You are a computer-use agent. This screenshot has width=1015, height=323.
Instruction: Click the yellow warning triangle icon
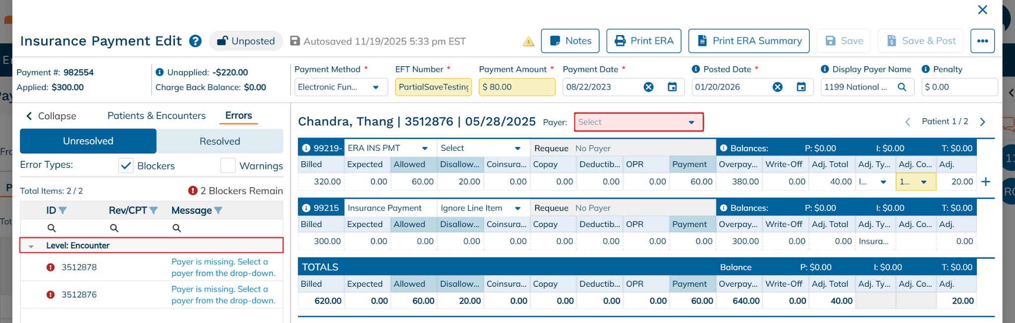528,42
